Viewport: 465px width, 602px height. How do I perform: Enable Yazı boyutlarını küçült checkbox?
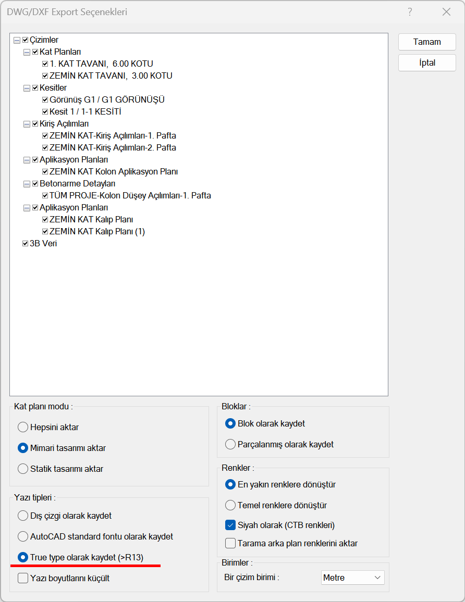[x=23, y=578]
